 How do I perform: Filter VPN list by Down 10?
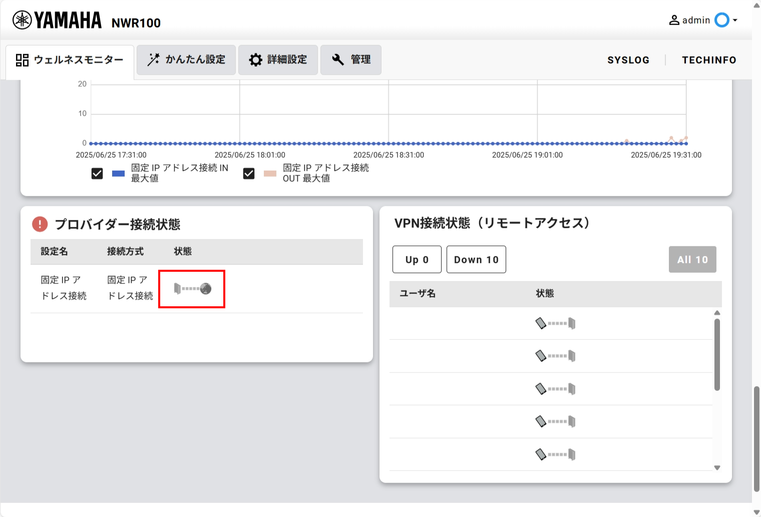(x=476, y=259)
